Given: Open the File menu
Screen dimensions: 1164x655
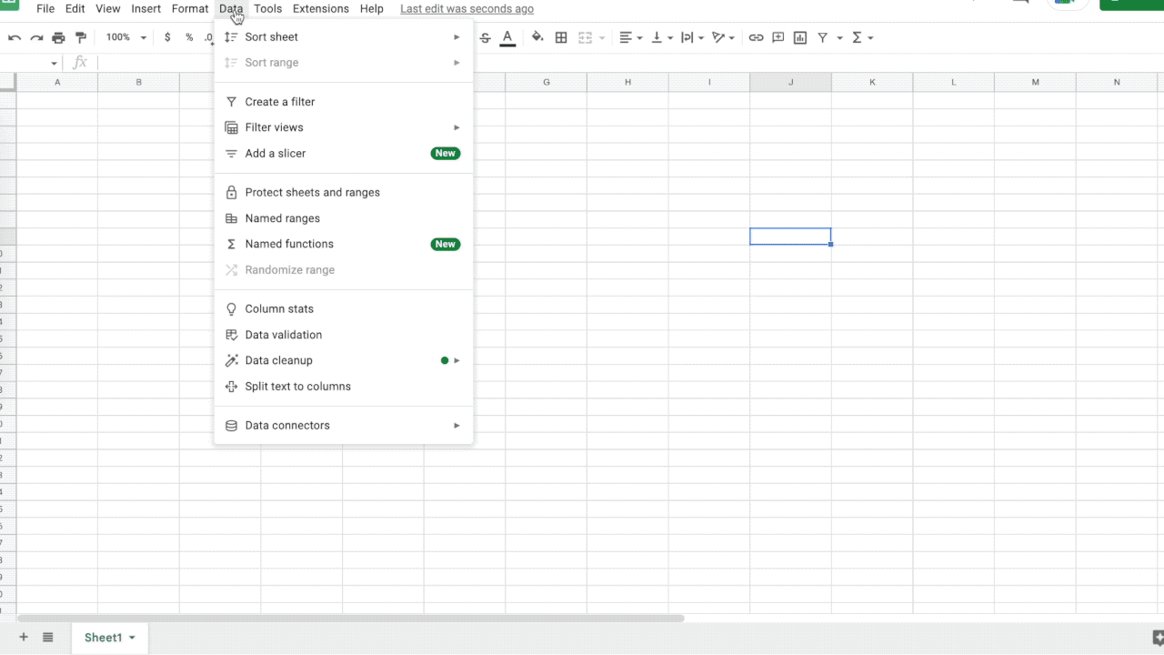Looking at the screenshot, I should [x=45, y=9].
